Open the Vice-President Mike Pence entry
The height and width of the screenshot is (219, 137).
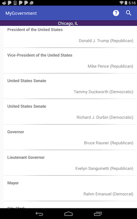[x=70, y=61]
